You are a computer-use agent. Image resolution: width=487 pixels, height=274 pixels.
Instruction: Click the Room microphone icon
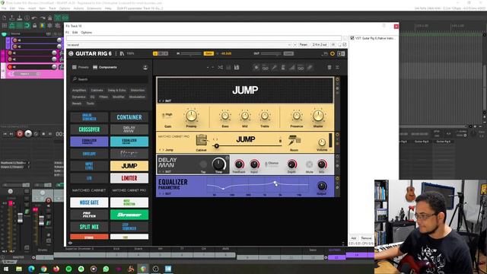(294, 140)
